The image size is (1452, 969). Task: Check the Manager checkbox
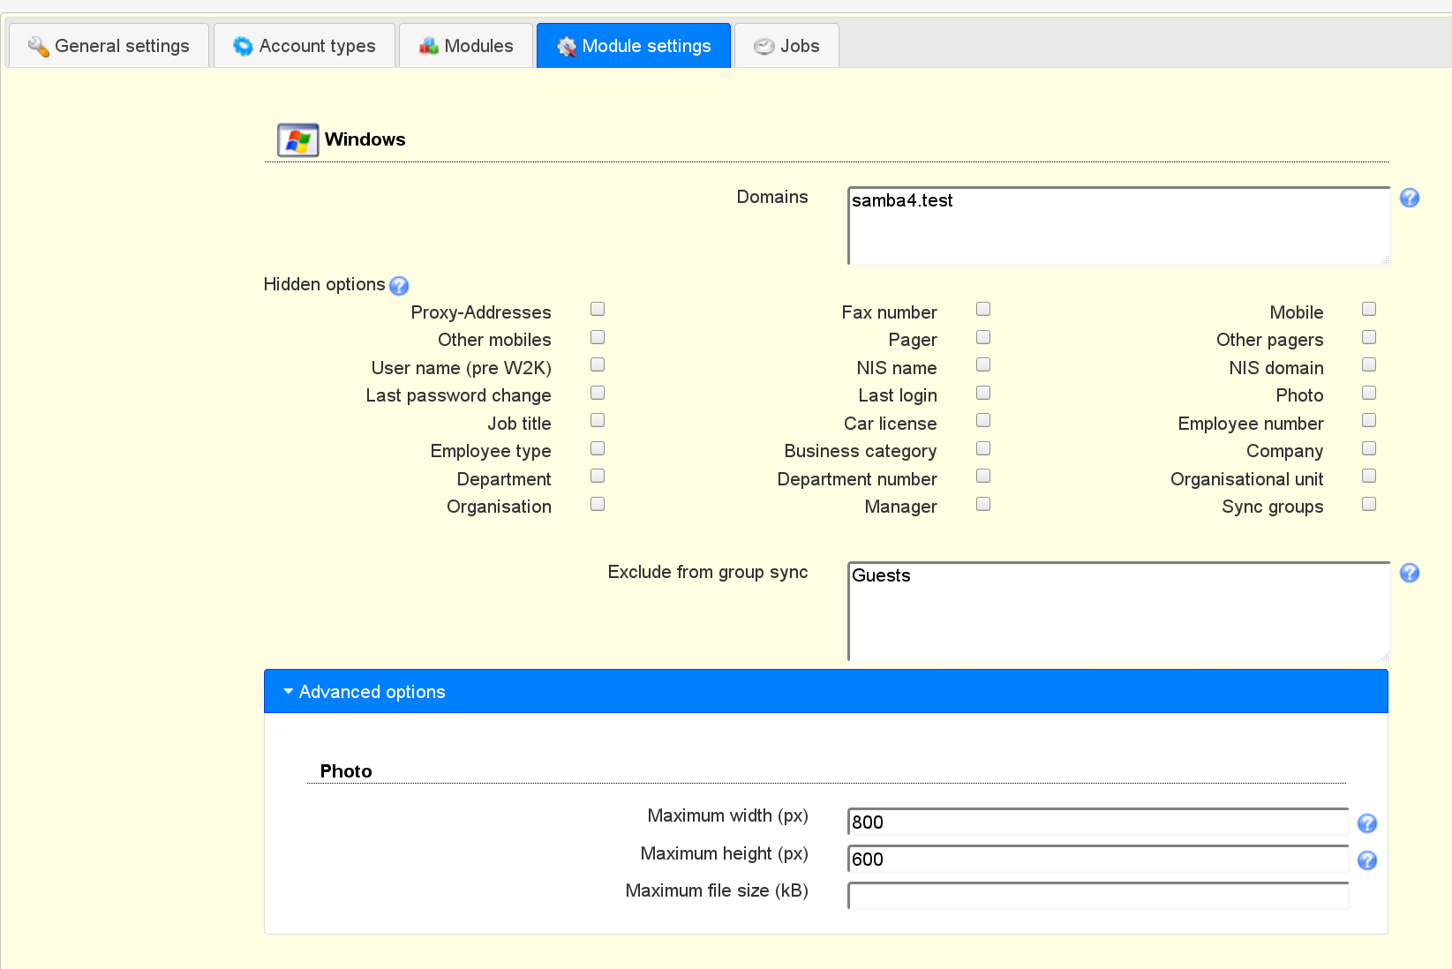pos(983,504)
